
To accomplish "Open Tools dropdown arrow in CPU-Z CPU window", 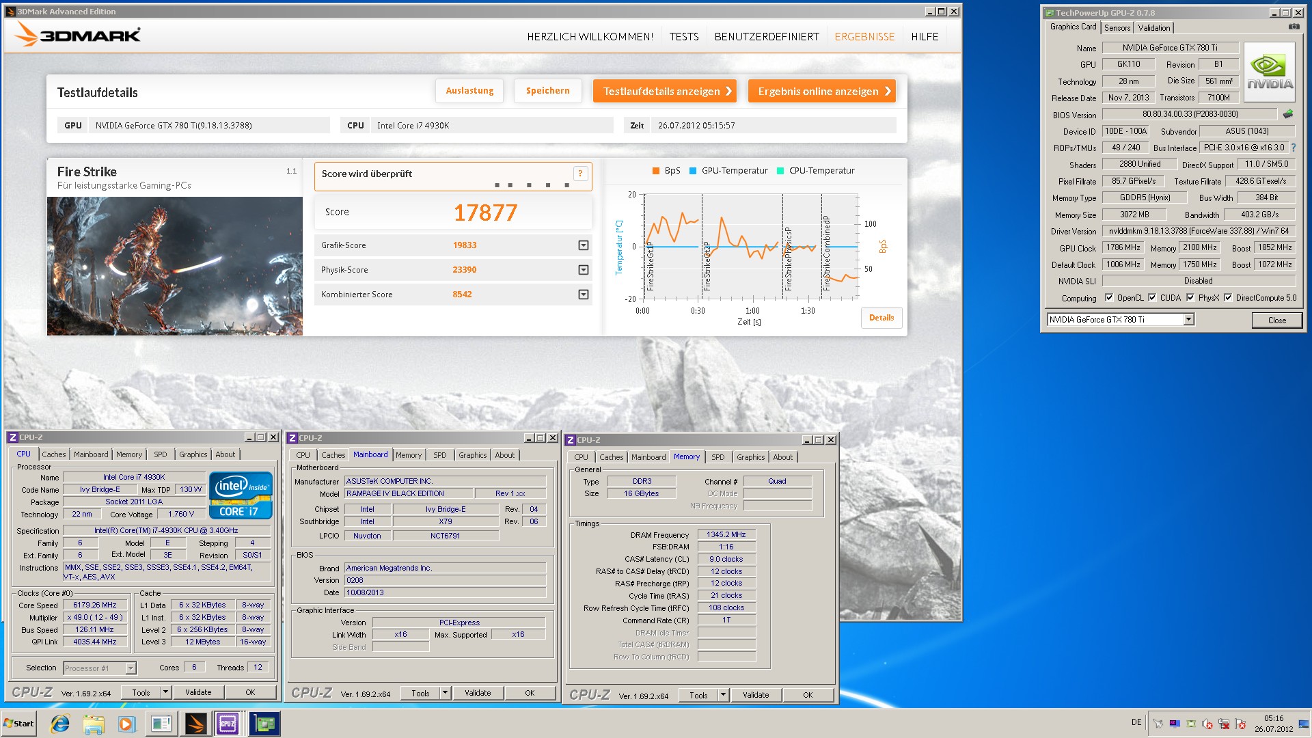I will [x=165, y=692].
